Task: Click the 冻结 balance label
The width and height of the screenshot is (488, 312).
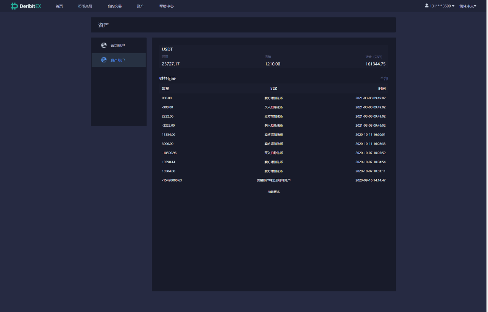Action: 268,57
